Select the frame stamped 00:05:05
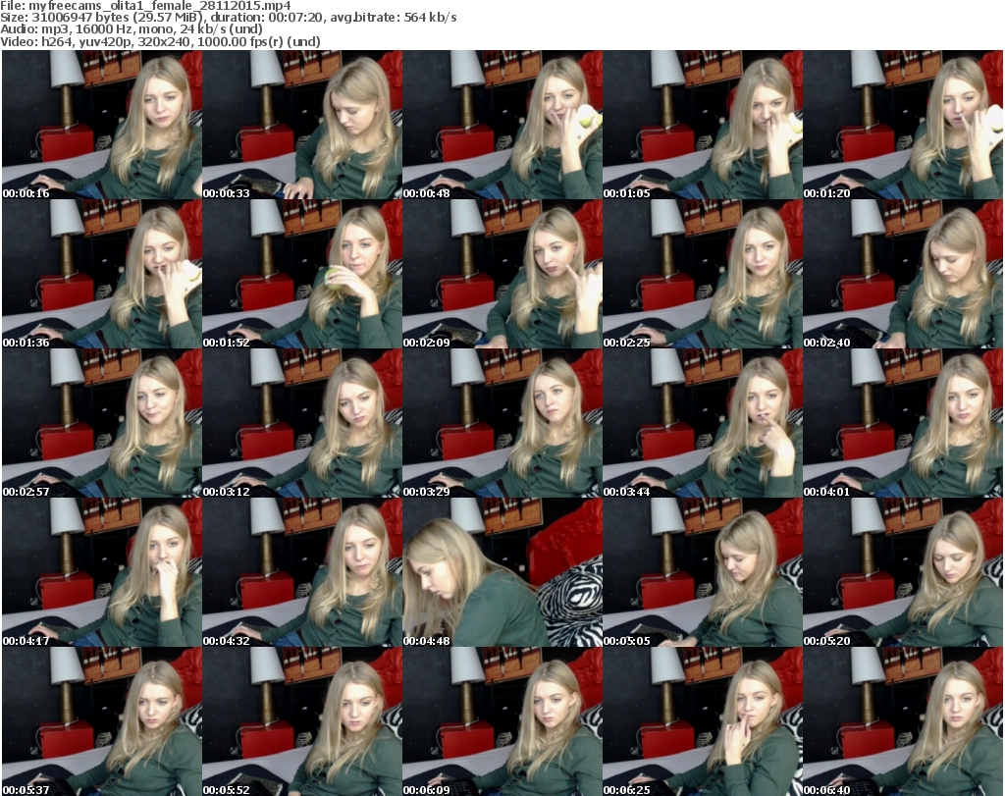The height and width of the screenshot is (796, 1005). click(x=703, y=572)
